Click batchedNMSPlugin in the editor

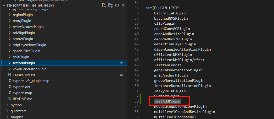pos(171,18)
